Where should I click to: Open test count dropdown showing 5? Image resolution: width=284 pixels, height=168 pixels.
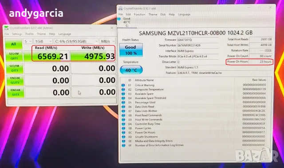[28, 41]
